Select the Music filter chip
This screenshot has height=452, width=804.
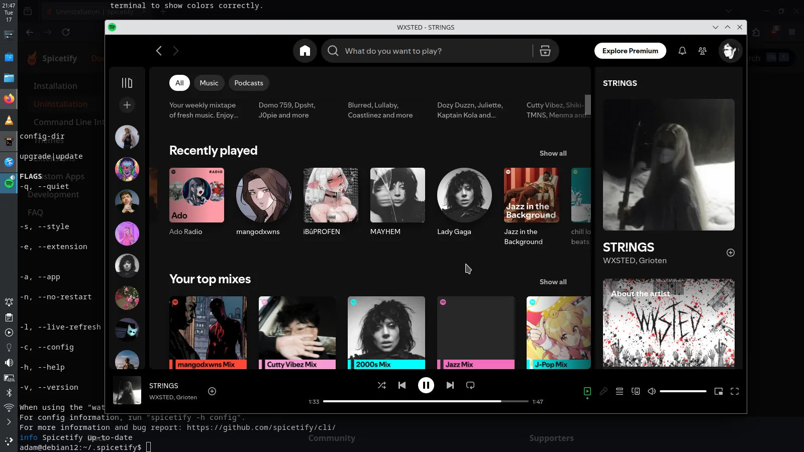coord(209,83)
